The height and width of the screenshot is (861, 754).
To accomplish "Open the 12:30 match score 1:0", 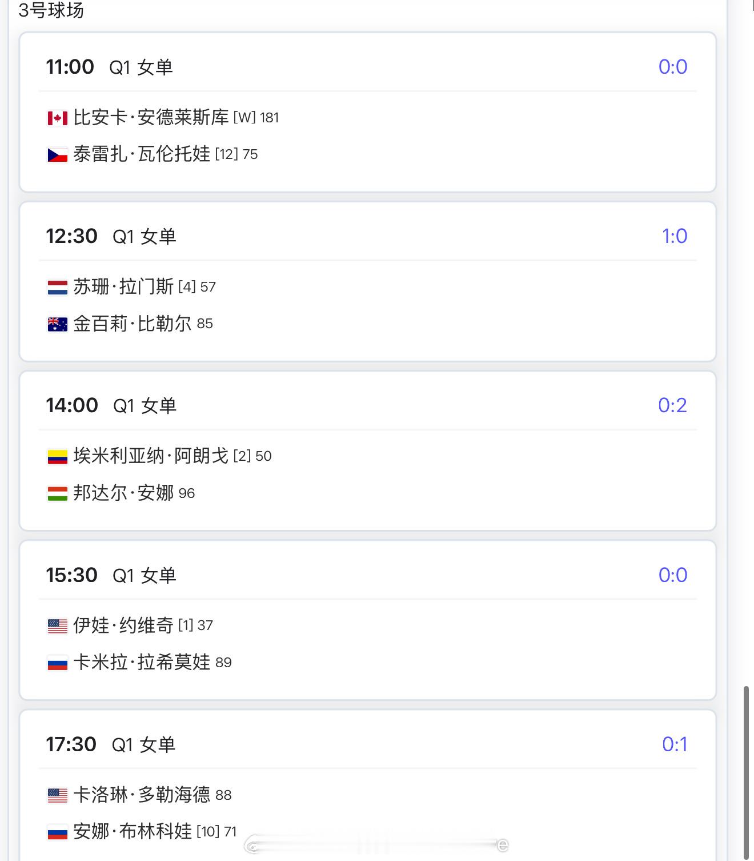I will (x=674, y=236).
